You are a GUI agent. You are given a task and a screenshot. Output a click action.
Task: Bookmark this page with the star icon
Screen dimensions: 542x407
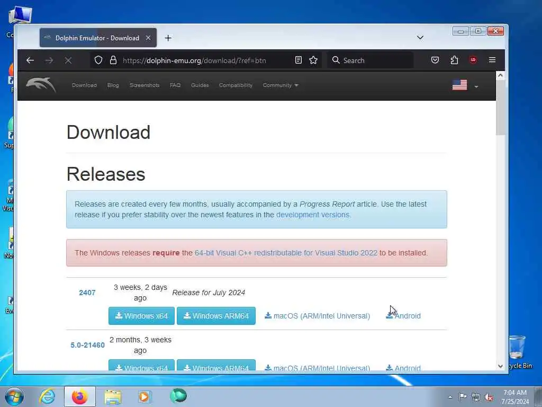click(313, 60)
